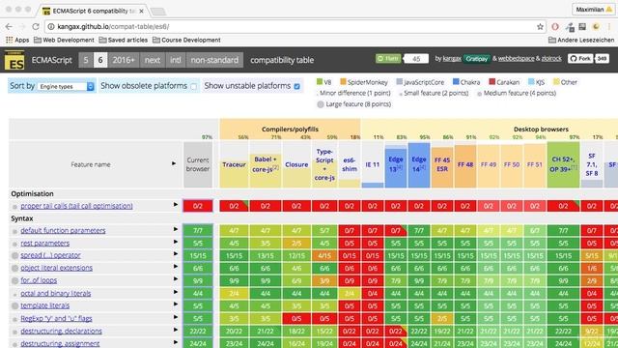The height and width of the screenshot is (348, 618).
Task: Switch to the intl table tab
Action: (176, 60)
